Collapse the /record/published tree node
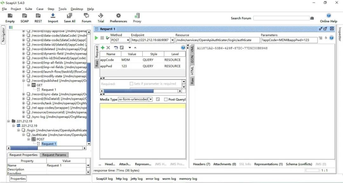This screenshot has width=343, height=183. click(x=24, y=81)
